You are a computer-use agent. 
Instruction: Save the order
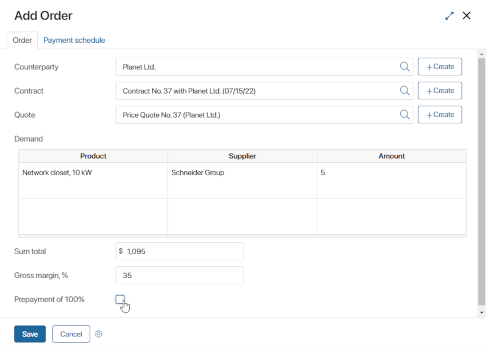(x=30, y=334)
